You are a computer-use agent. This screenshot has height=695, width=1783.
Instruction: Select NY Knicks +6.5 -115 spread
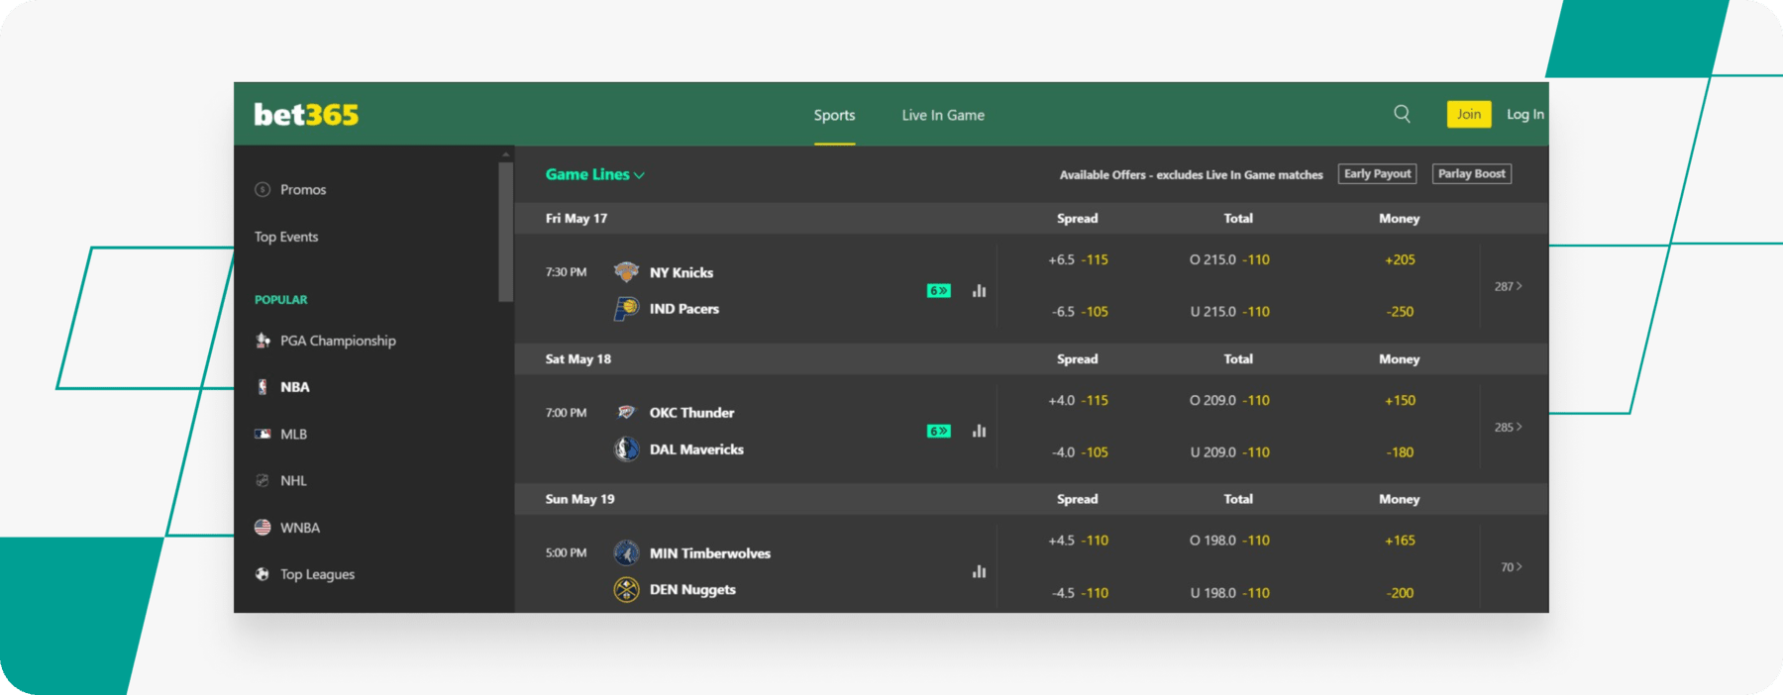point(1078,259)
